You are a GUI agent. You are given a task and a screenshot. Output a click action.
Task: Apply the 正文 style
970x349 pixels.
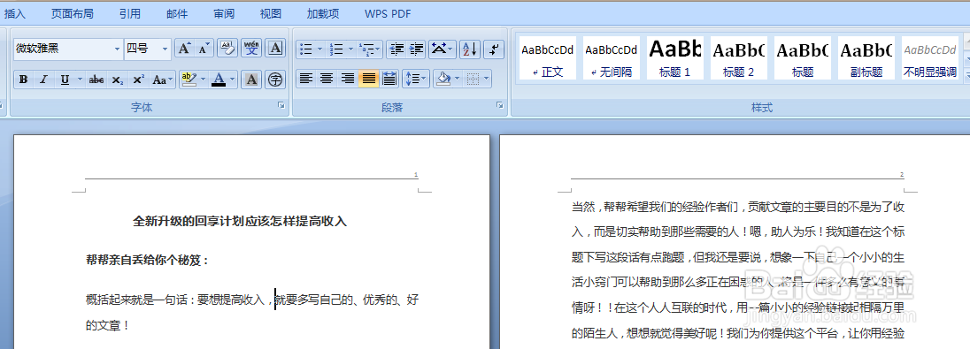click(x=548, y=58)
